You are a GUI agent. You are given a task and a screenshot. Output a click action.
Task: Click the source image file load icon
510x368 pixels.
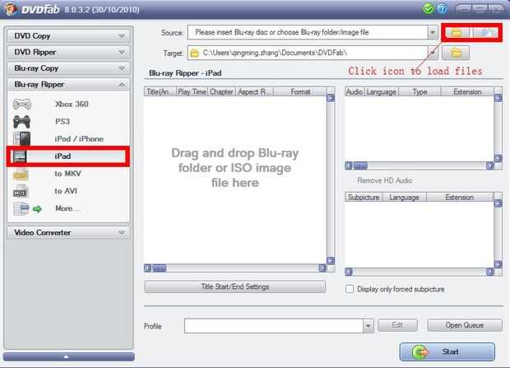tap(485, 33)
